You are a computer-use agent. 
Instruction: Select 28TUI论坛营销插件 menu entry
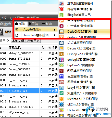click(80, 4)
